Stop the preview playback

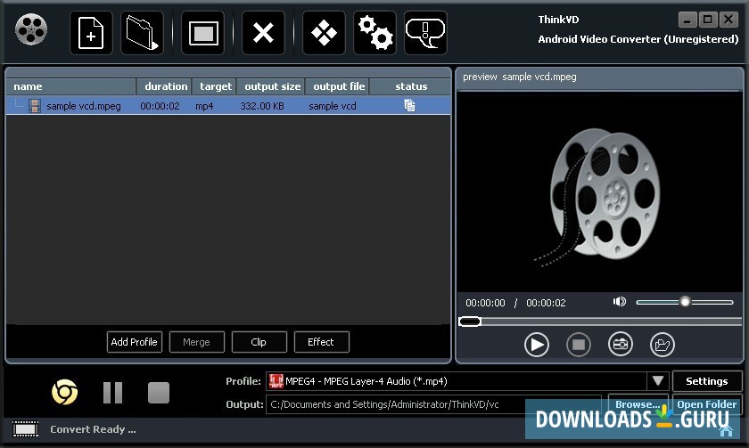[x=578, y=344]
